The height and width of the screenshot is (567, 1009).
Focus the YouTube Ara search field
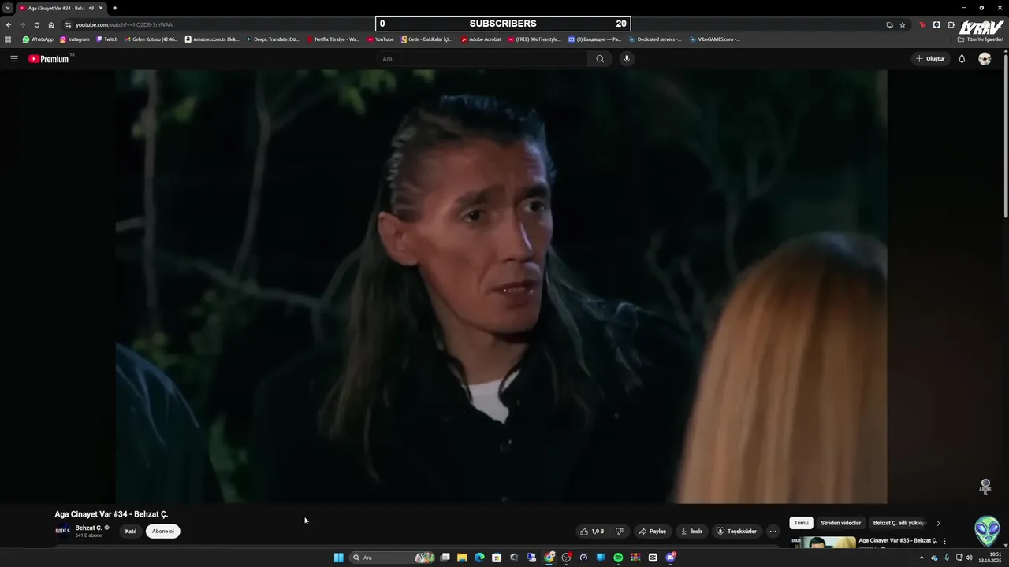(x=482, y=59)
